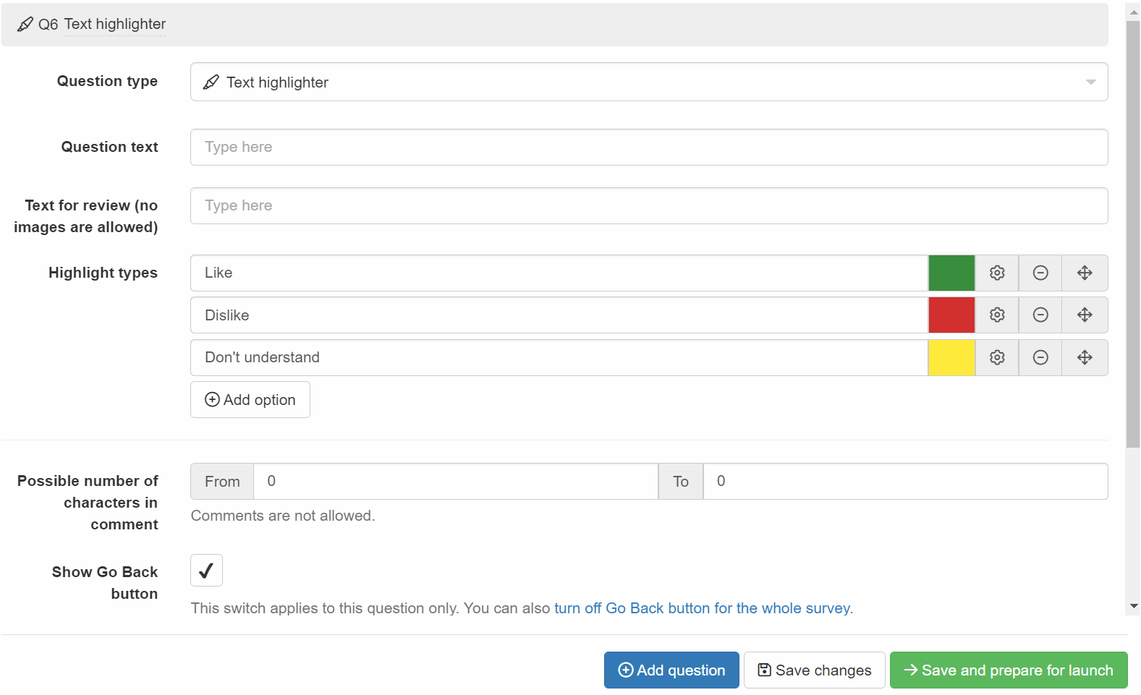Image resolution: width=1141 pixels, height=695 pixels.
Task: Edit the Like highlight type field
Action: point(559,273)
